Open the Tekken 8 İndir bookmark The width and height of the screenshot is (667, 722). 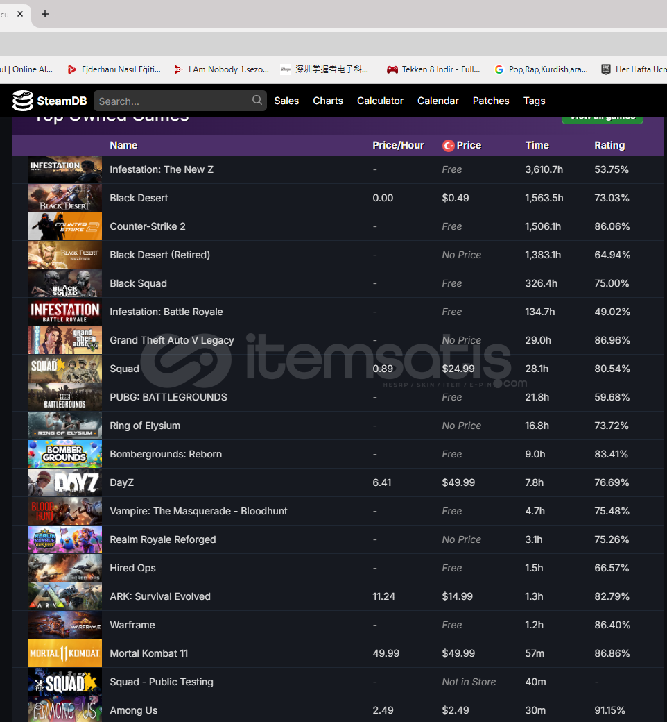pos(433,69)
